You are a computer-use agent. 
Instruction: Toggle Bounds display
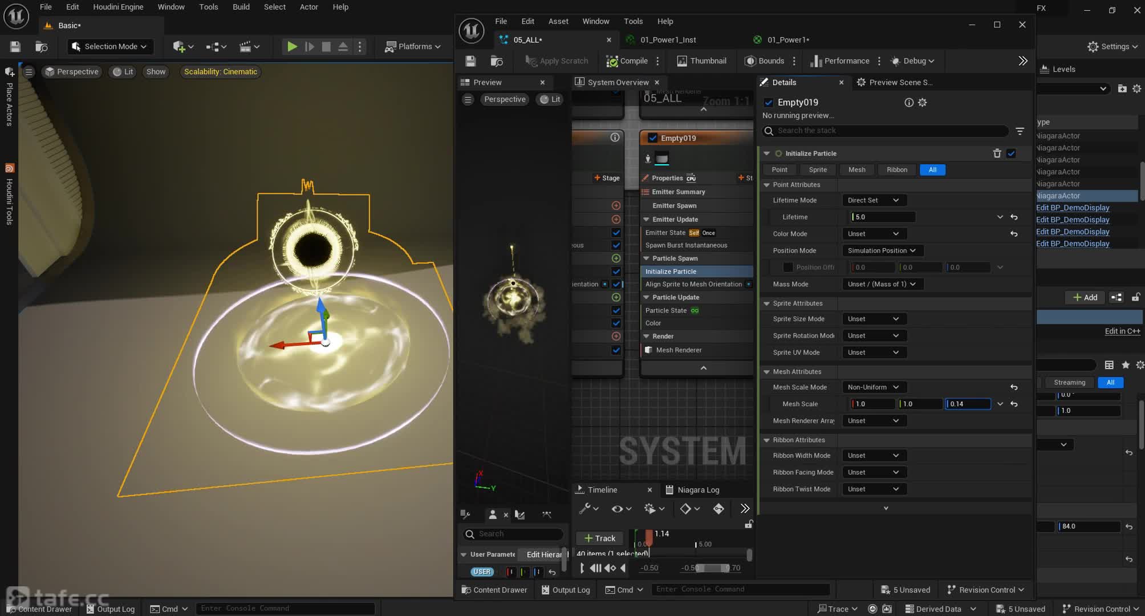tap(765, 61)
